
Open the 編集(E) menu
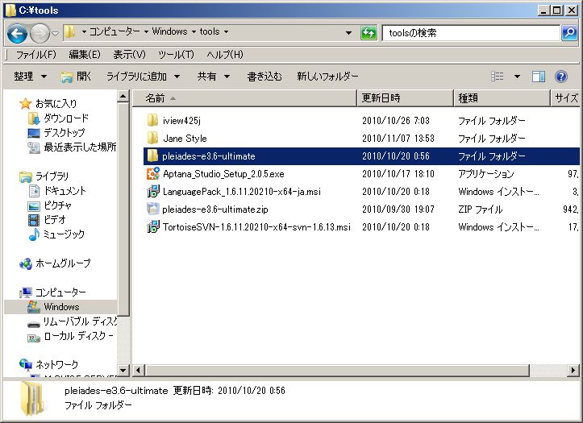(85, 55)
